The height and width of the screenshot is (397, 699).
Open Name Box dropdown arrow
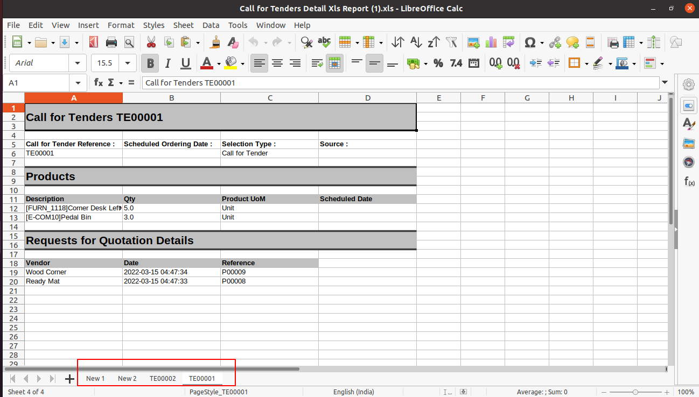(x=78, y=83)
